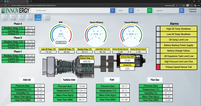Click the indicator beside High Oil Temp Shutdown
Image resolution: width=201 pixels, height=106 pixels.
point(158,29)
